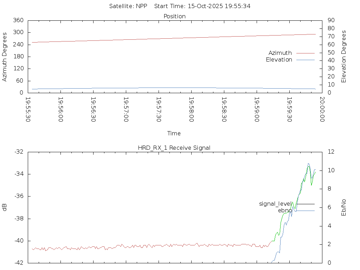
Task: Click the Position plot title
Action: pos(175,16)
